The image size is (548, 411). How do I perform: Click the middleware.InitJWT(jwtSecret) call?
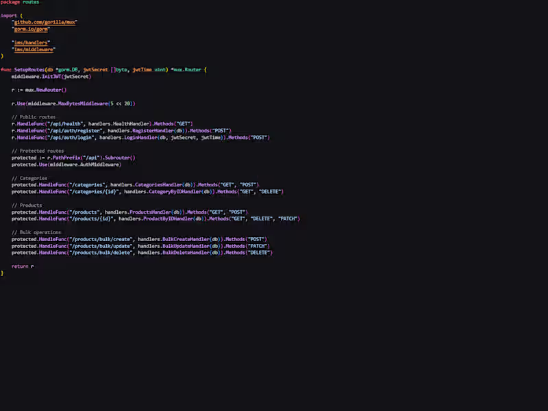pos(51,77)
